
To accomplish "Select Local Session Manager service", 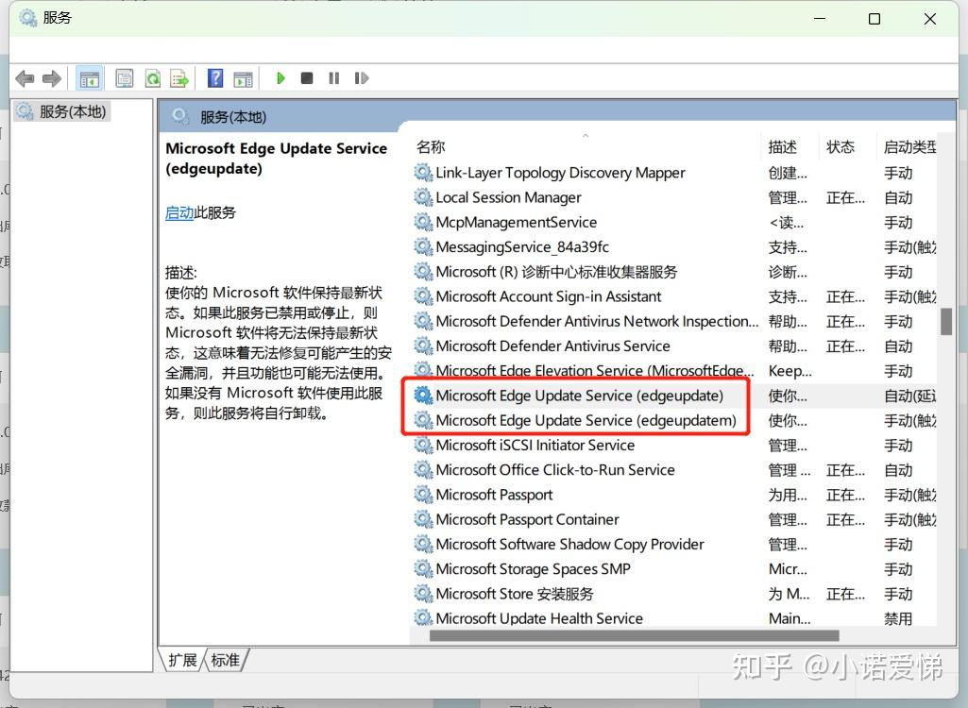I will point(674,197).
